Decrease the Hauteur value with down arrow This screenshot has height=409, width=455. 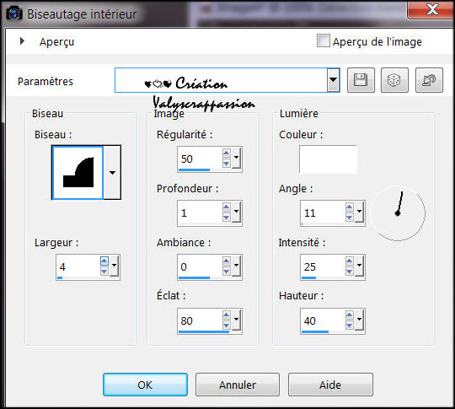point(350,326)
